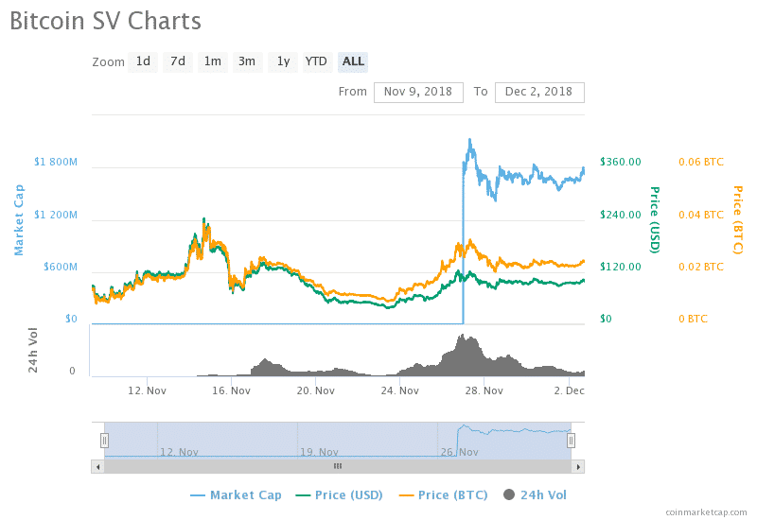Click the $600M market cap axis label
This screenshot has width=757, height=520.
tap(61, 267)
